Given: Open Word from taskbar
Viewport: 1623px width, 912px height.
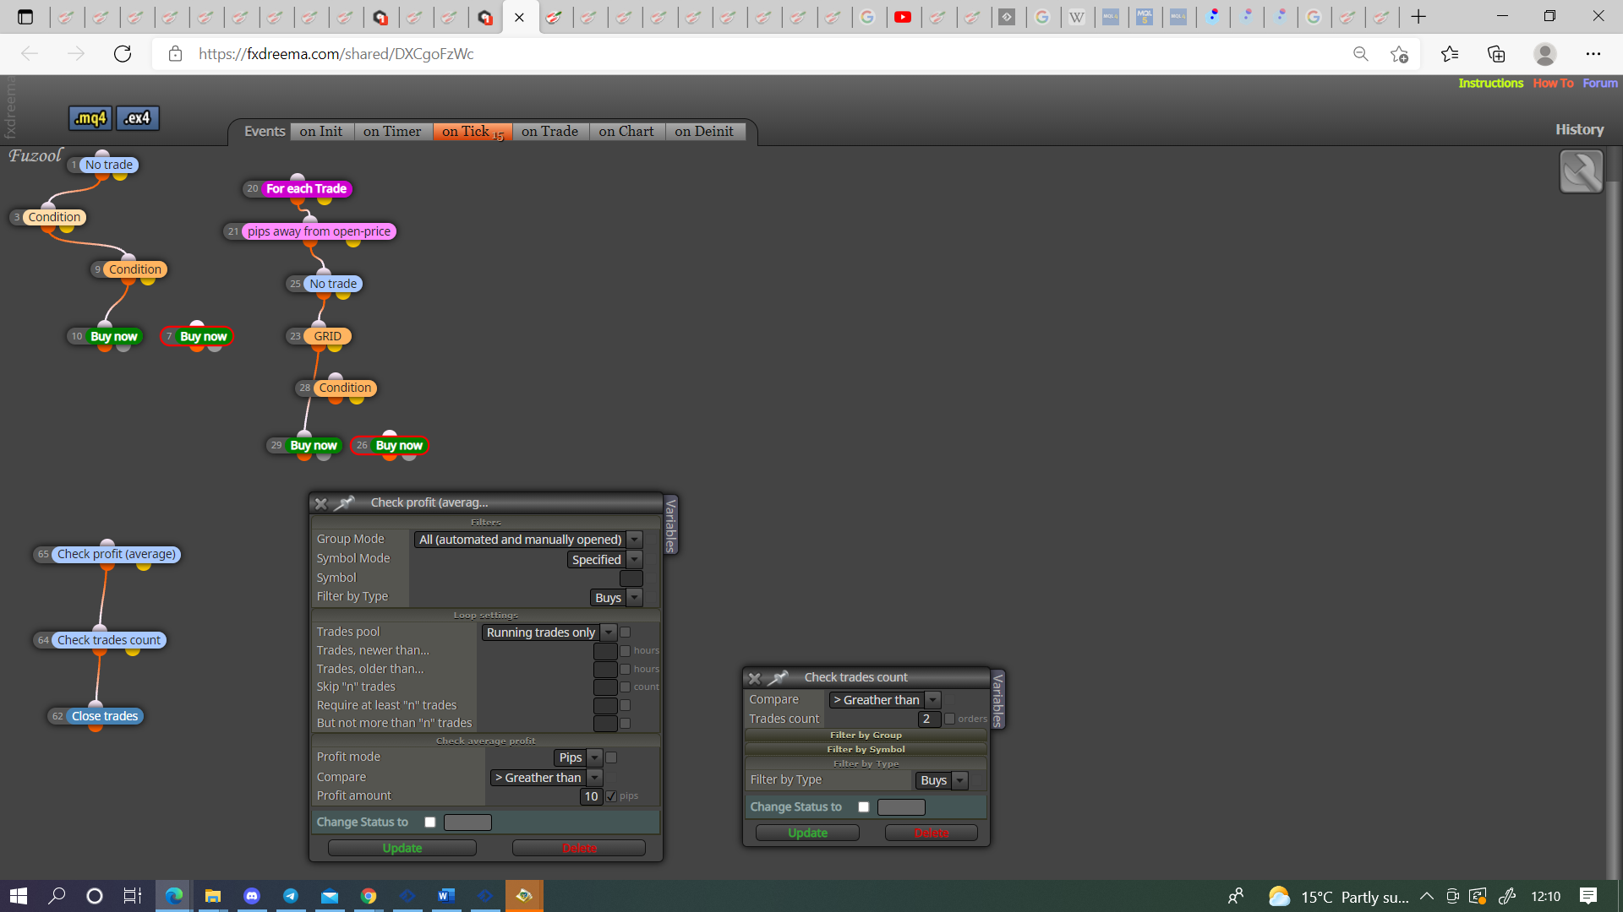Looking at the screenshot, I should (x=446, y=896).
